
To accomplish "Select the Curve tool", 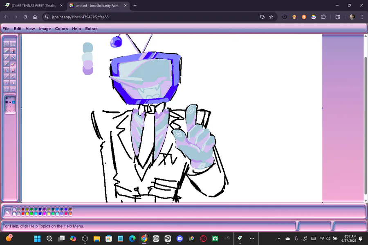I will pyautogui.click(x=13, y=77).
